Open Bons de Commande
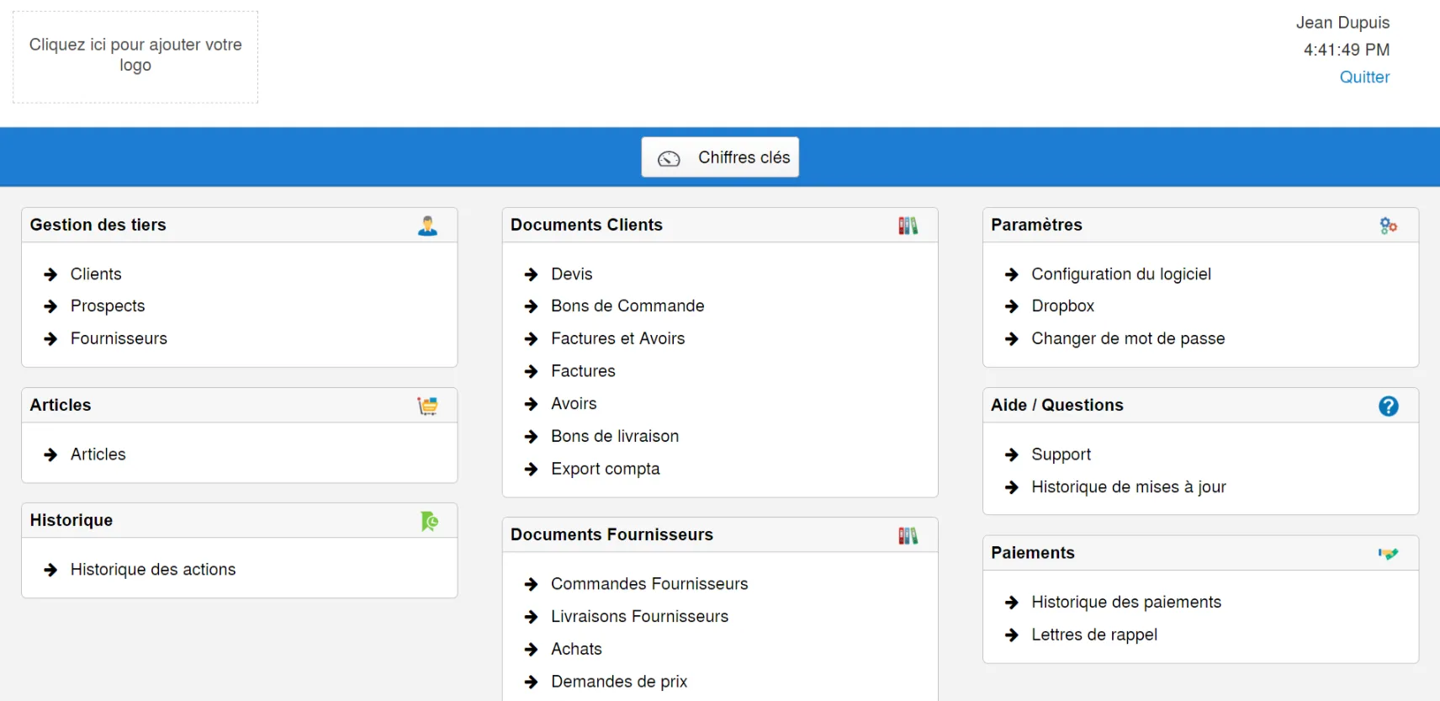This screenshot has height=701, width=1440. click(x=627, y=306)
